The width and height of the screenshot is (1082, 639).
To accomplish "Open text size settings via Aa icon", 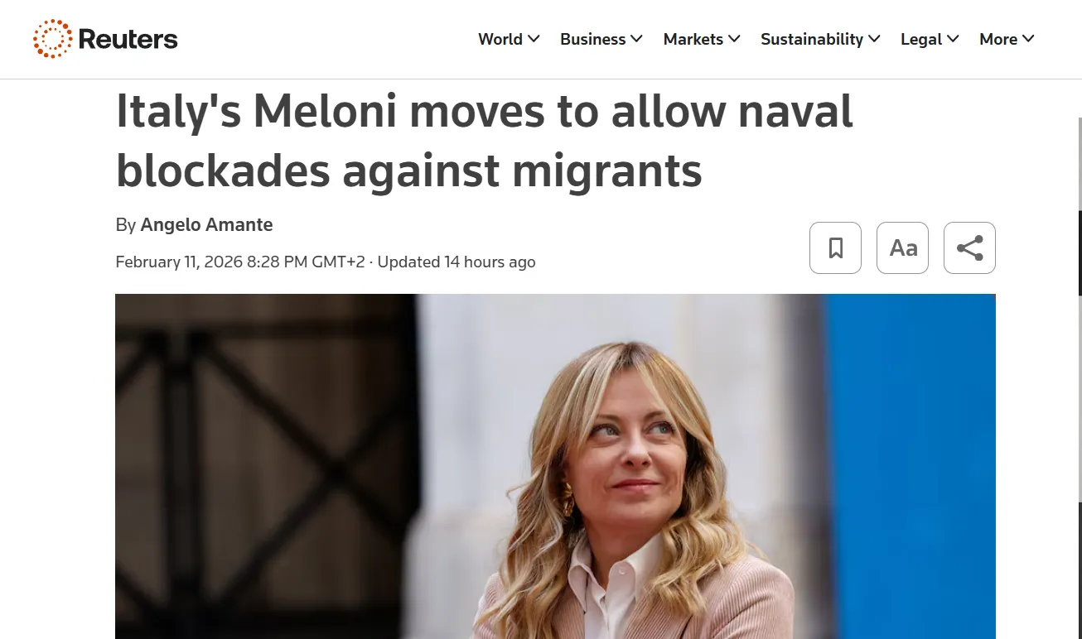I will pos(902,247).
